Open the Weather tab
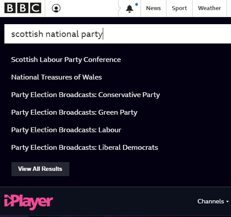The image size is (231, 217). point(209,8)
